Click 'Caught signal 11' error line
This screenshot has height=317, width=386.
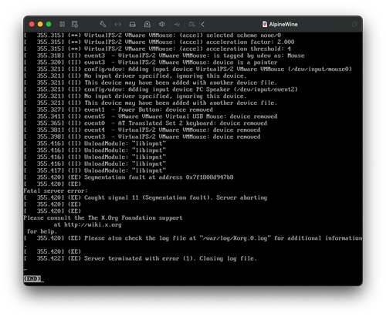click(x=145, y=197)
